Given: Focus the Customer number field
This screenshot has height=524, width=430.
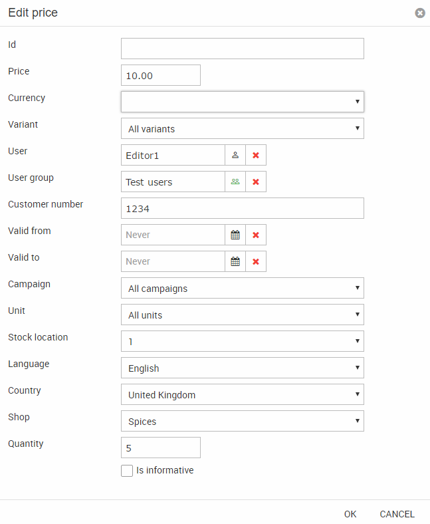Looking at the screenshot, I should click(x=242, y=208).
